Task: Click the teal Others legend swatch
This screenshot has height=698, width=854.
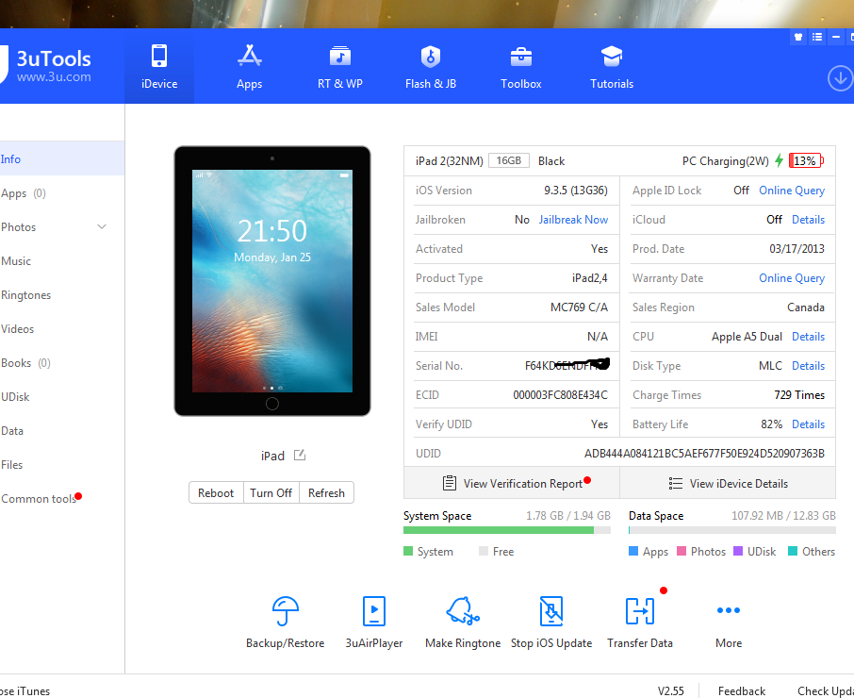Action: [793, 551]
